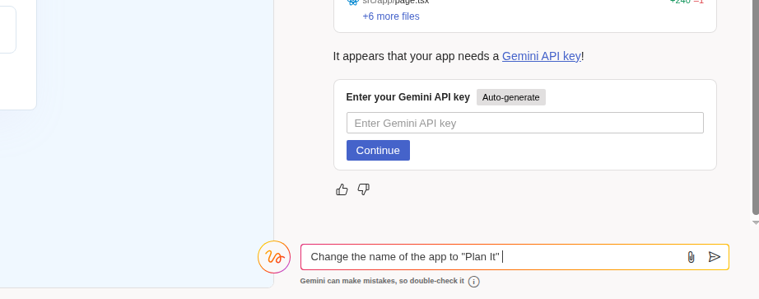The image size is (759, 299).
Task: Click the vertical scrollbar thumb
Action: 756,106
